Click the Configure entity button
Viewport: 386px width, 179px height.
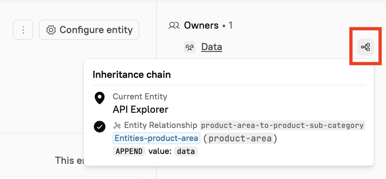coord(89,30)
